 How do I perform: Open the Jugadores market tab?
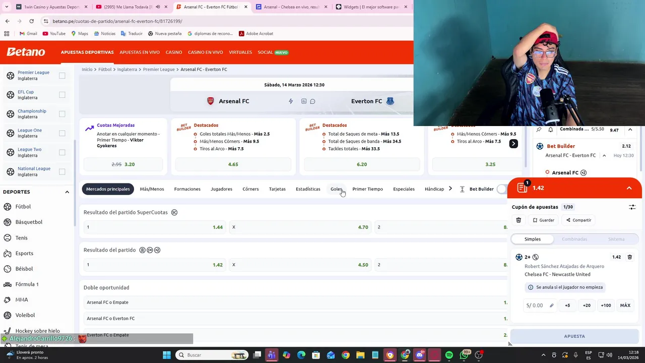pyautogui.click(x=221, y=189)
